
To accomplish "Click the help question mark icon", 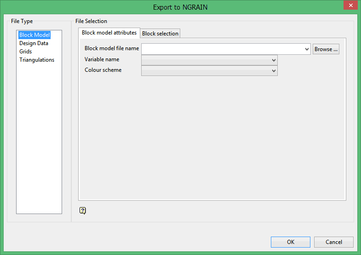I will coord(83,210).
